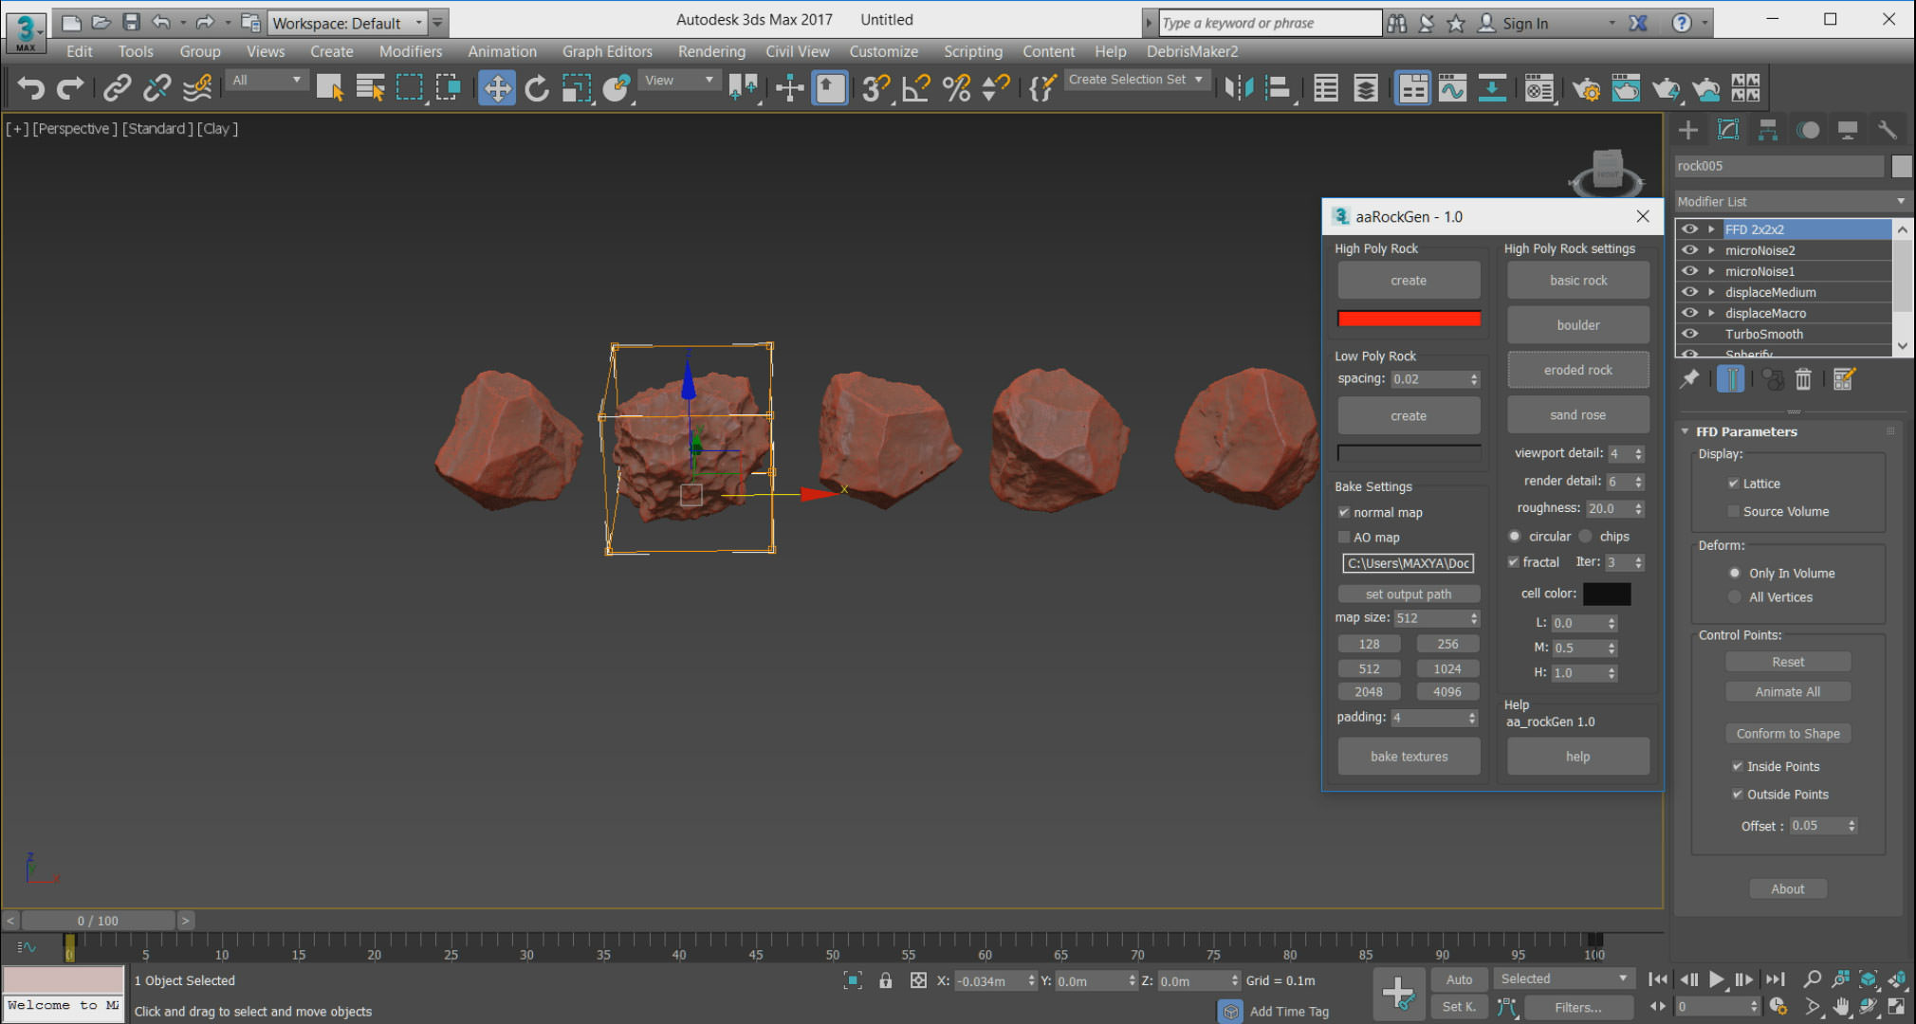Open Create Selection Set dropdown
Viewport: 1916px width, 1024px height.
1135,80
